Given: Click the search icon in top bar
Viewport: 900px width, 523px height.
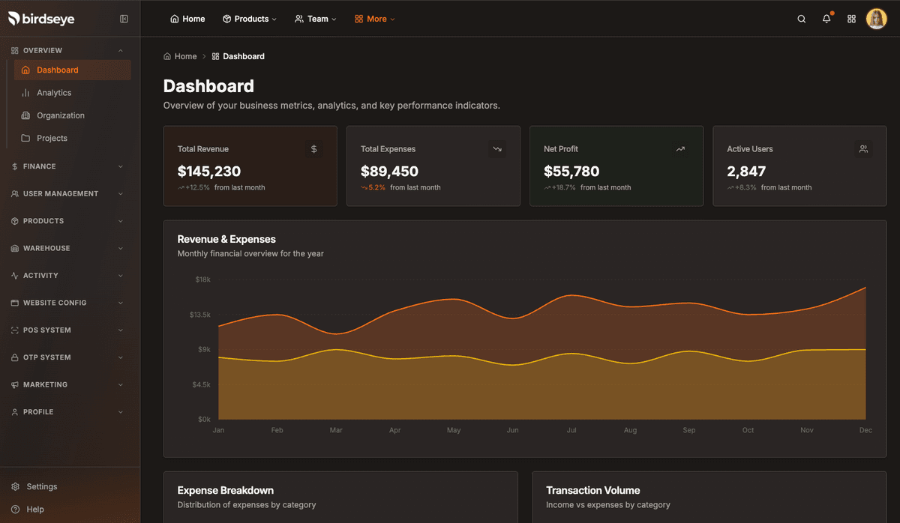Looking at the screenshot, I should [801, 19].
